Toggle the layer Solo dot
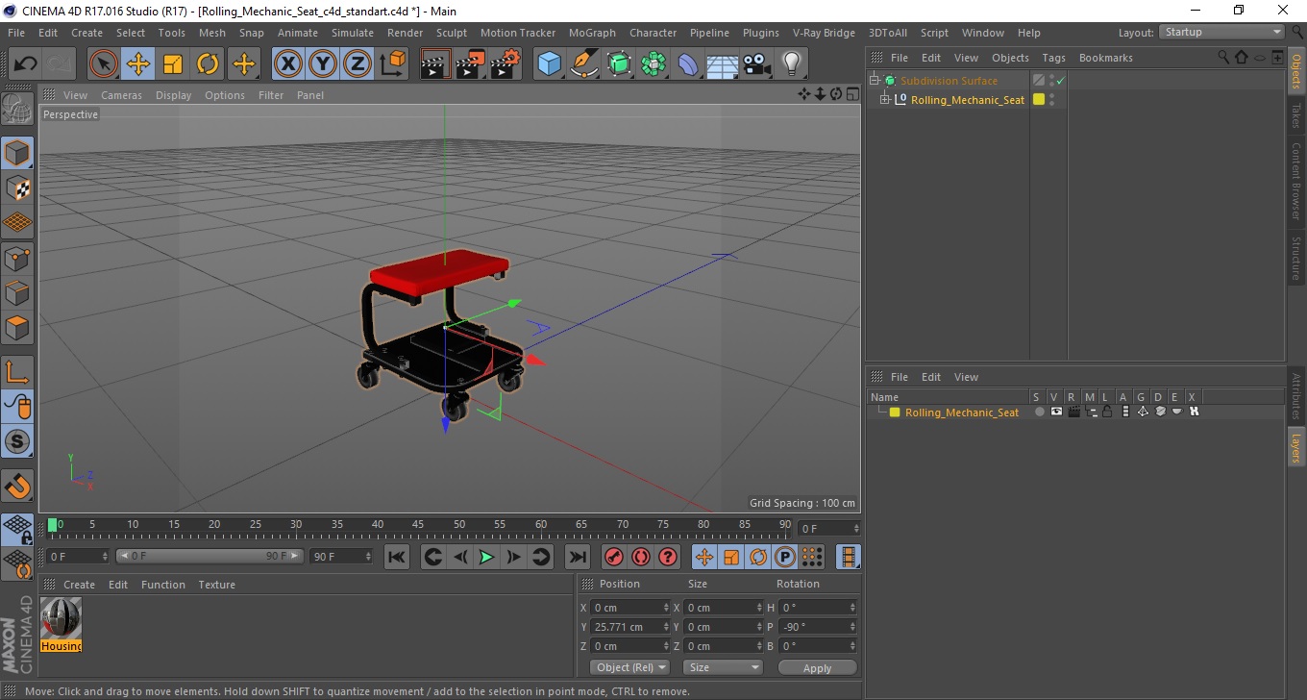 coord(1039,412)
